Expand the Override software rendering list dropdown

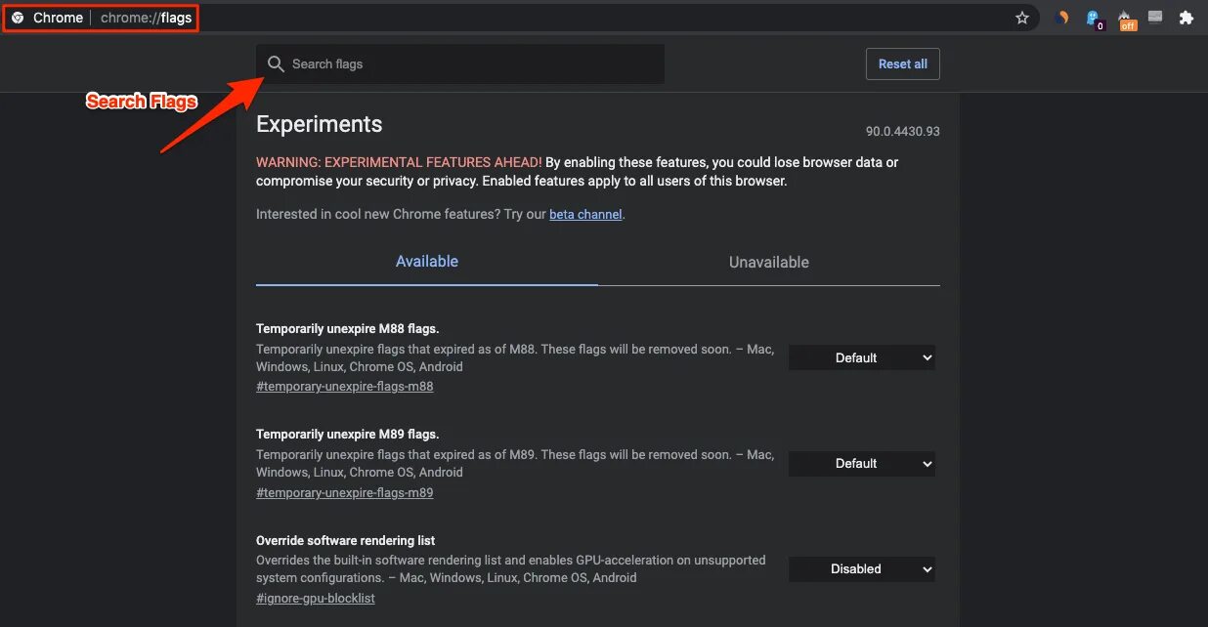(x=861, y=569)
